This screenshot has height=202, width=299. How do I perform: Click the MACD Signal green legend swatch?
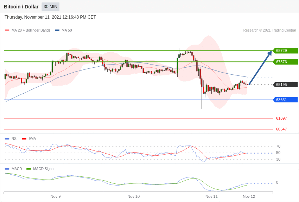[28, 169]
